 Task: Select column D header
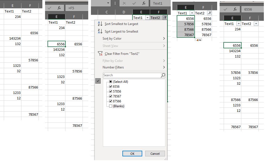(x=124, y=12)
